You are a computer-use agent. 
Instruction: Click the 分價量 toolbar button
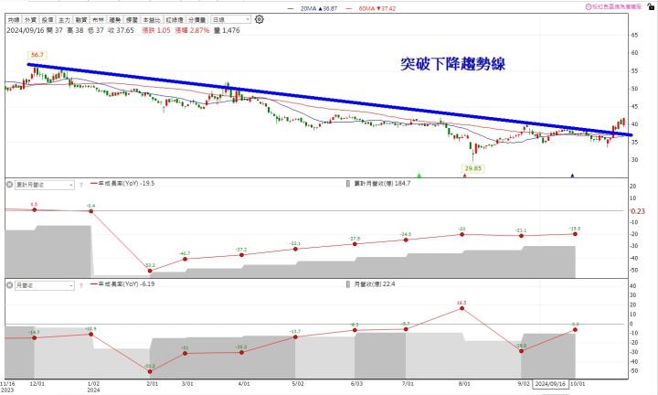pyautogui.click(x=196, y=20)
